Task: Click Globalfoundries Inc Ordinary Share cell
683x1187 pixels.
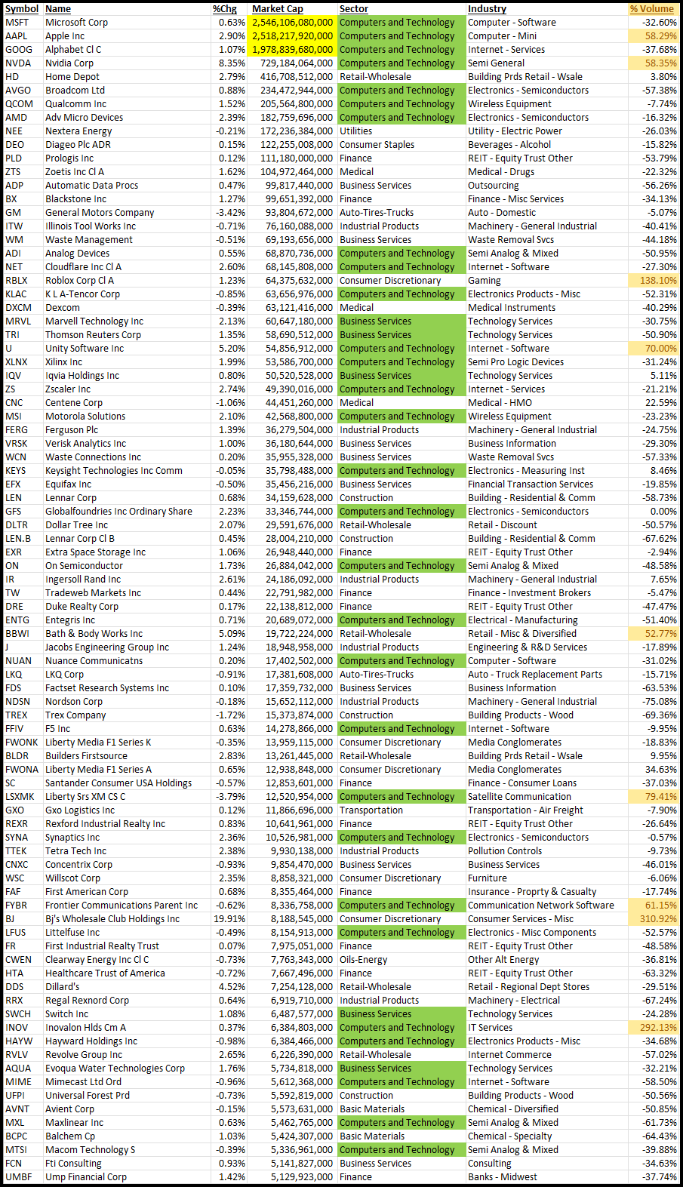Action: (118, 512)
